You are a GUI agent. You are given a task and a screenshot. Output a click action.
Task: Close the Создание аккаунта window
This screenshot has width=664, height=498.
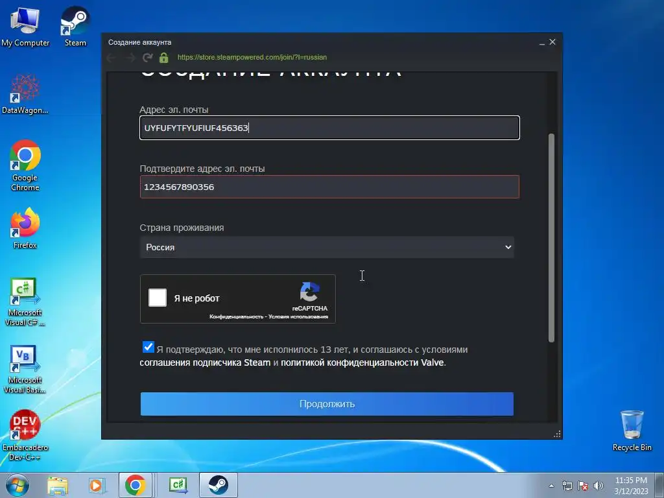(552, 42)
